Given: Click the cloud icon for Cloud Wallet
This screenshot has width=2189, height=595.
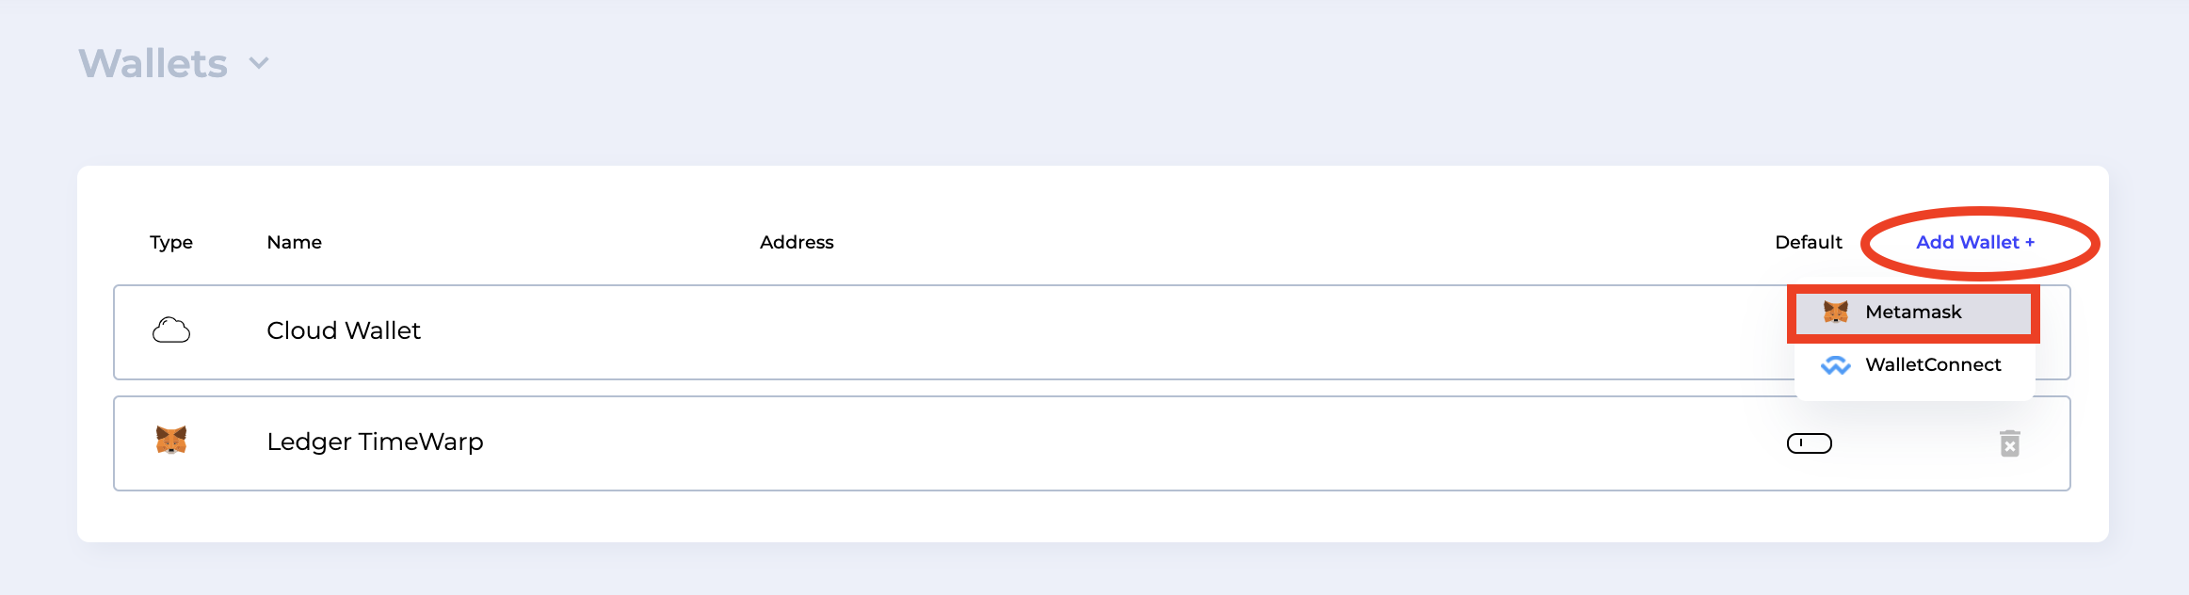Looking at the screenshot, I should pos(171,330).
